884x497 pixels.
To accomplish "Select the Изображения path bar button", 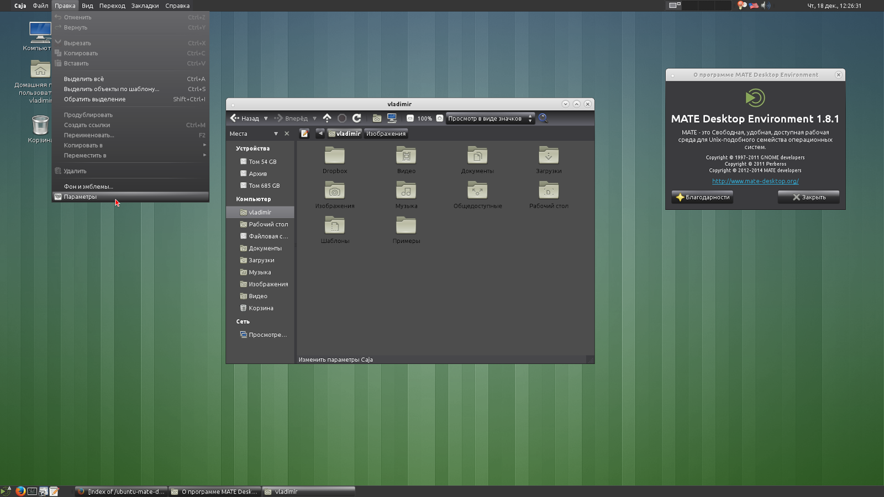I will tap(386, 134).
